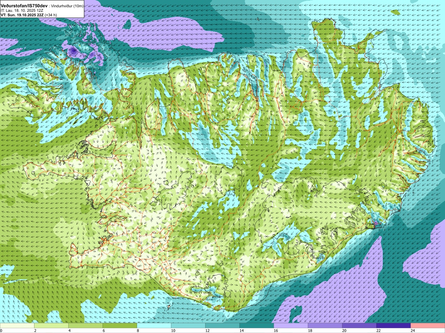Click the legend value '24'
This screenshot has width=445, height=333.
click(x=413, y=331)
